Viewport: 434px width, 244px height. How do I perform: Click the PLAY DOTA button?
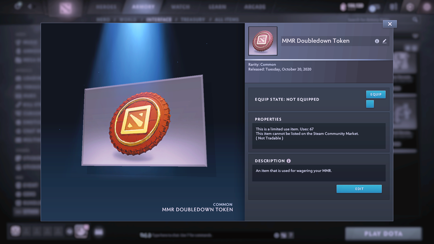click(383, 233)
